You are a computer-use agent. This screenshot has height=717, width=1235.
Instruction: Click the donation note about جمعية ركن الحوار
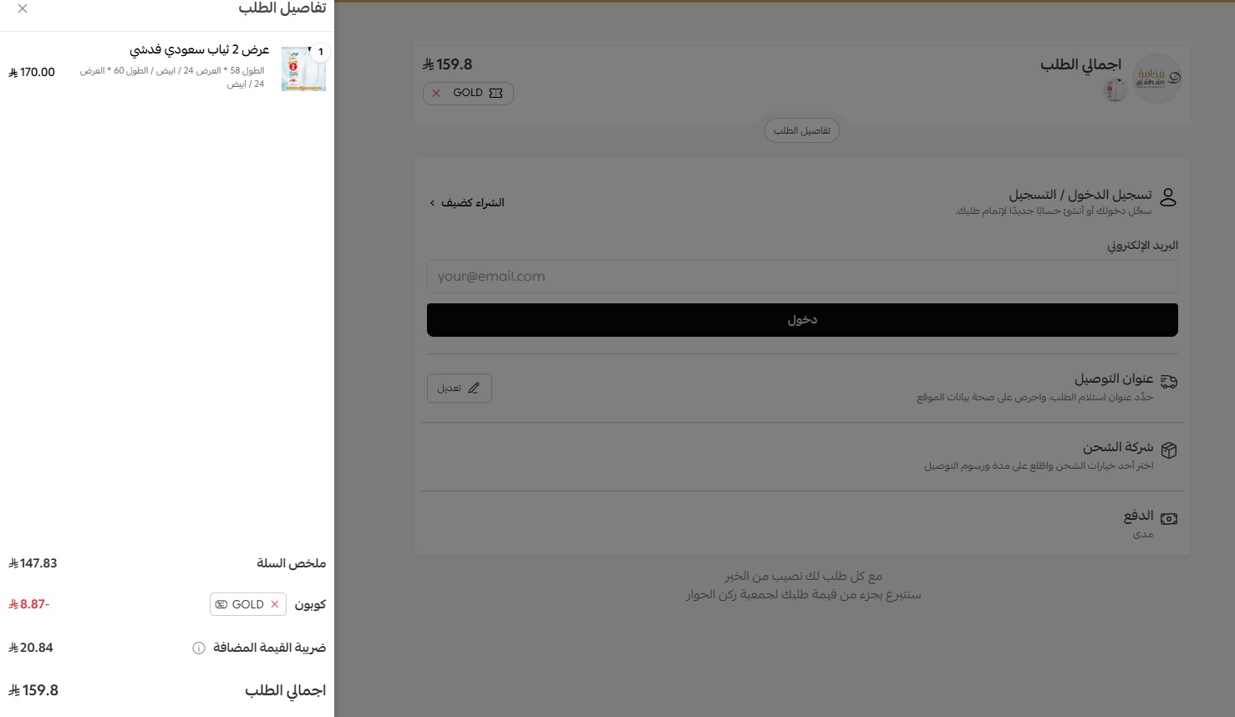[803, 595]
